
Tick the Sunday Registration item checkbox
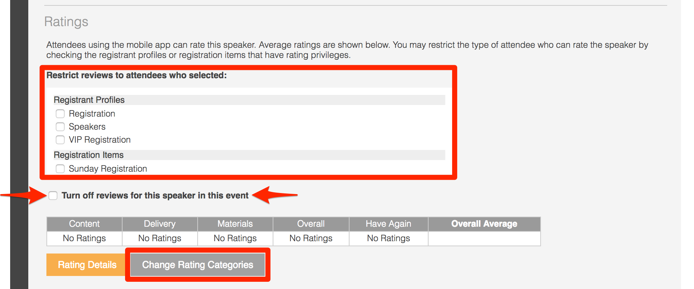tap(60, 169)
